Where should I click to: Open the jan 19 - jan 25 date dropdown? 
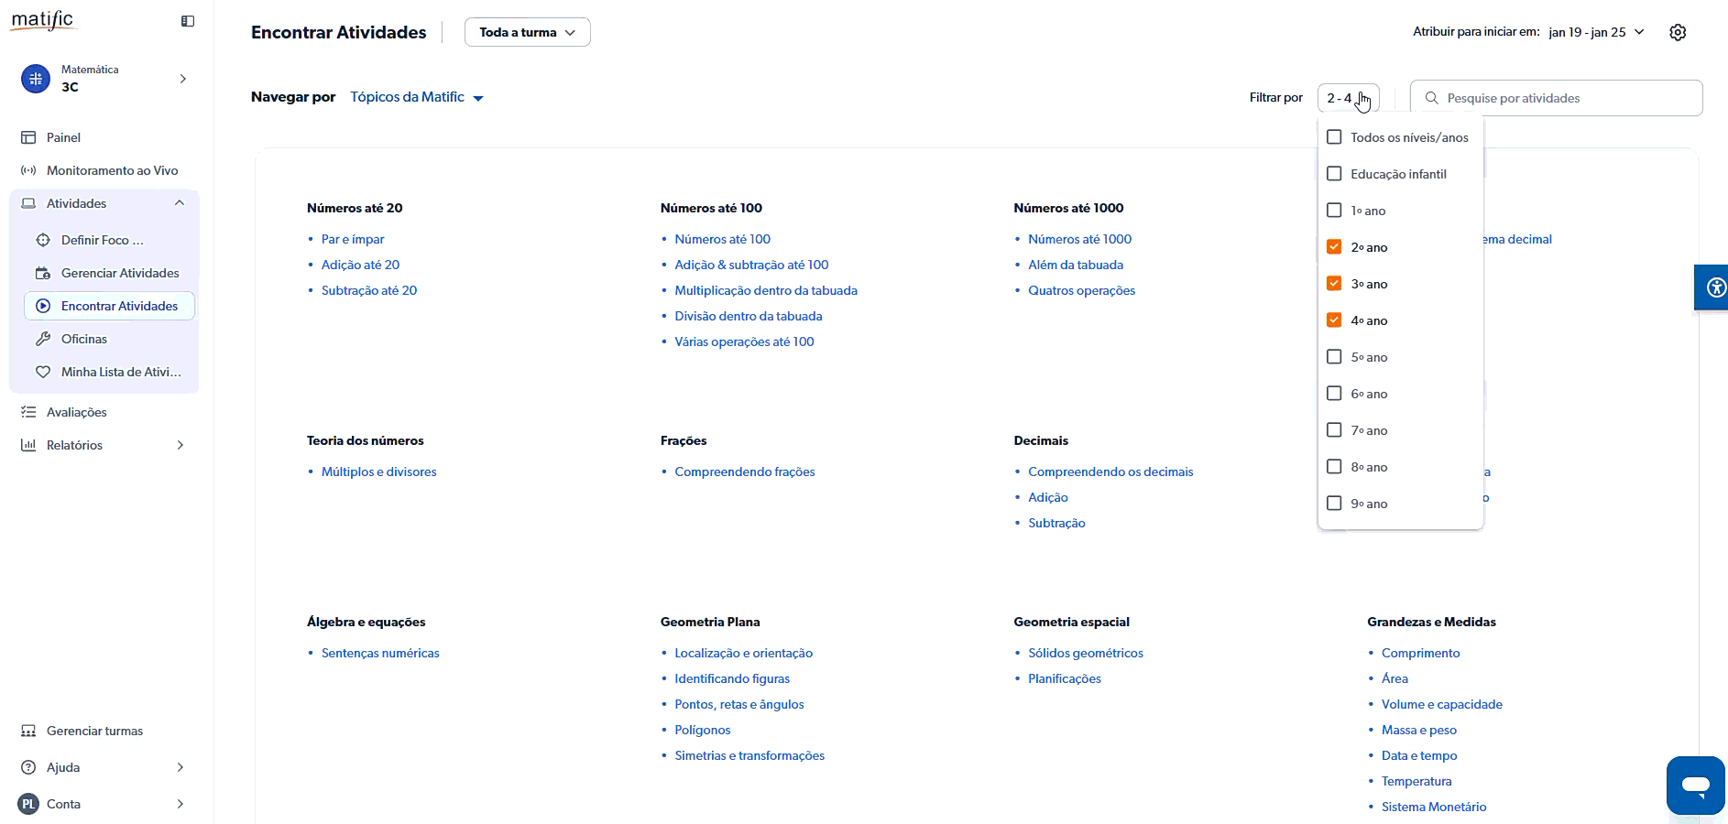(1596, 32)
